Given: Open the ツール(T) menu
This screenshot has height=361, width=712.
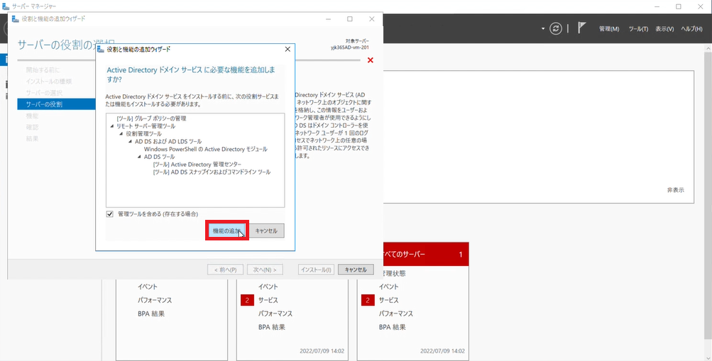Looking at the screenshot, I should [x=638, y=28].
